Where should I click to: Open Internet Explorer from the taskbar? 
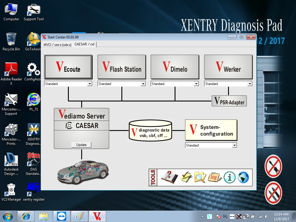click(26, 216)
